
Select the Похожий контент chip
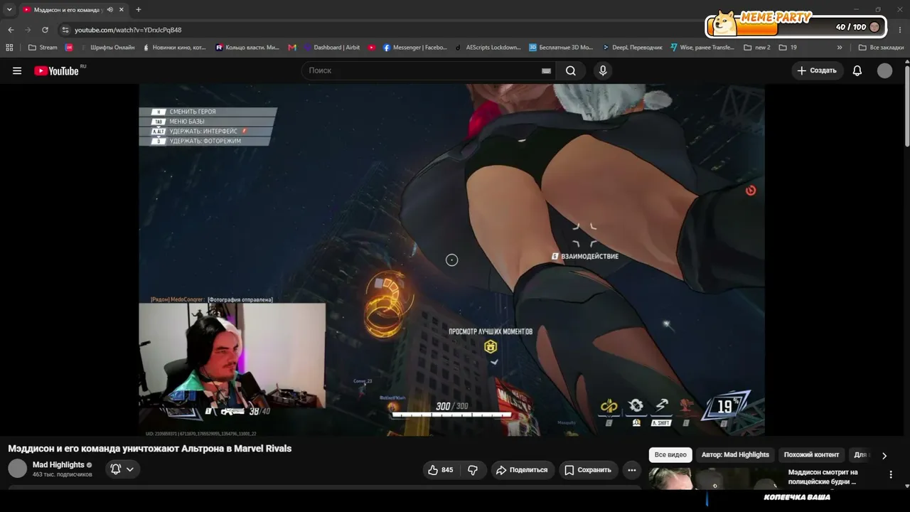811,455
